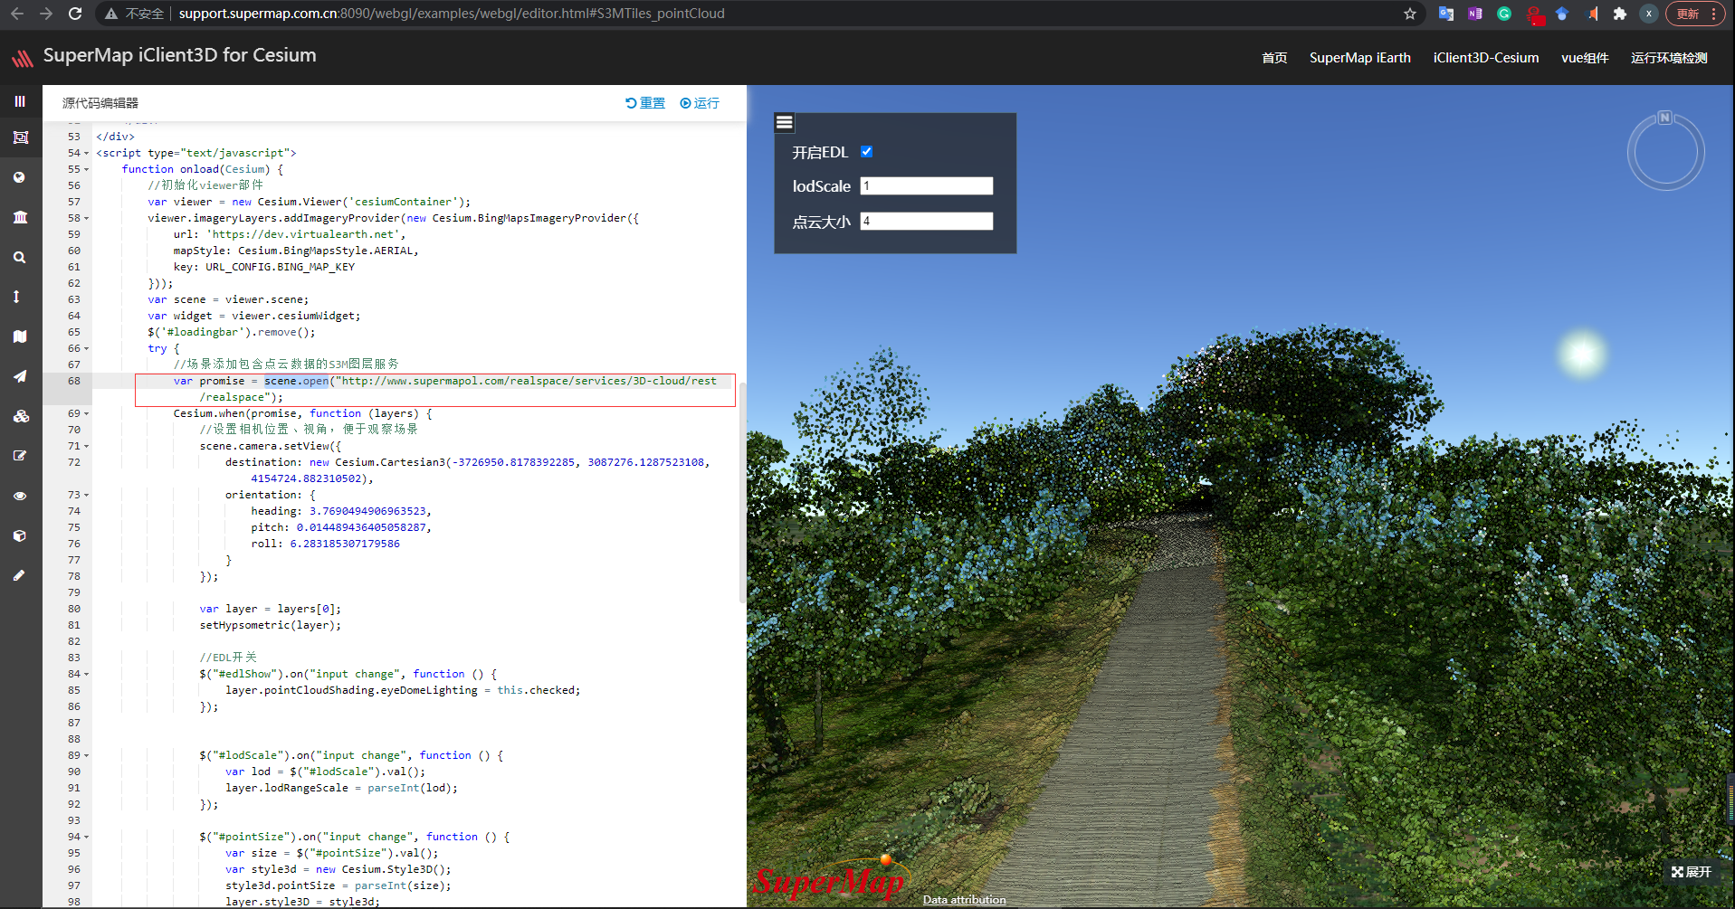Screen dimensions: 1735x909
Task: Open the extensions puzzle piece menu
Action: click(x=1620, y=14)
